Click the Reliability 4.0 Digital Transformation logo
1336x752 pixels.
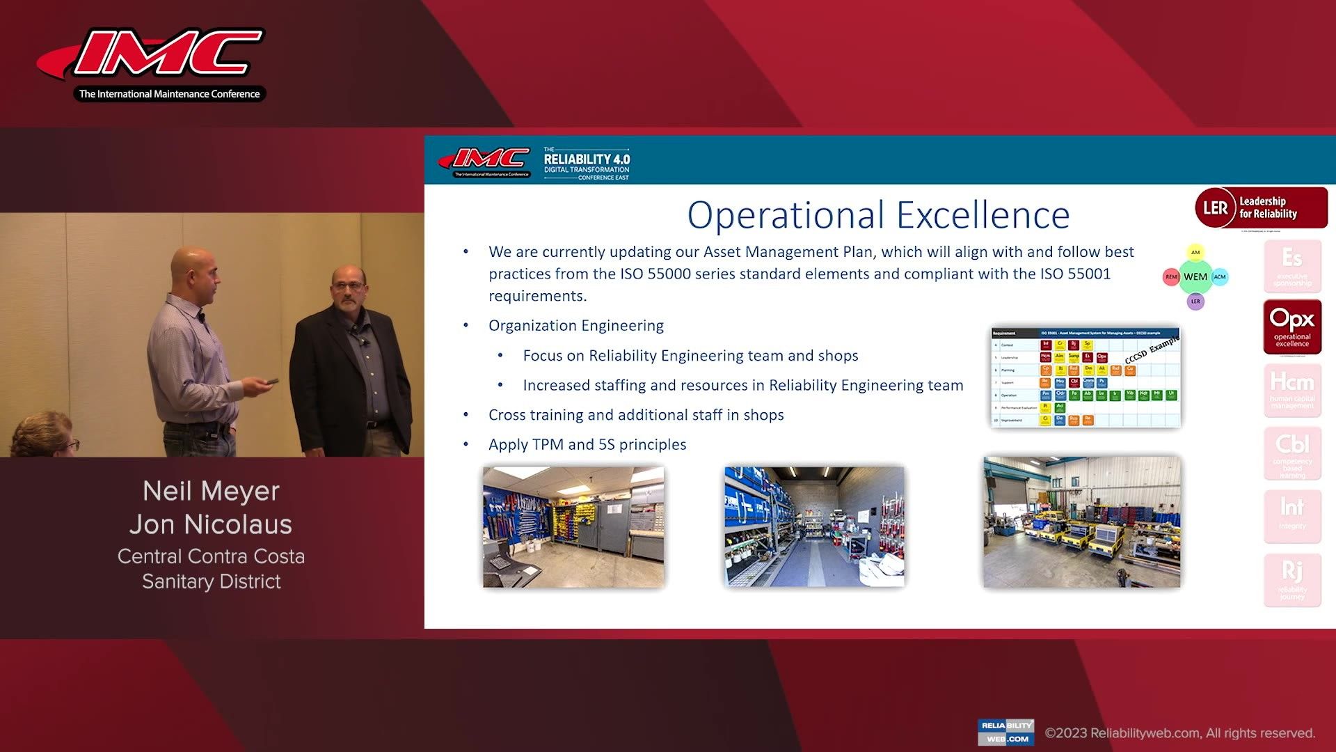[x=586, y=164]
